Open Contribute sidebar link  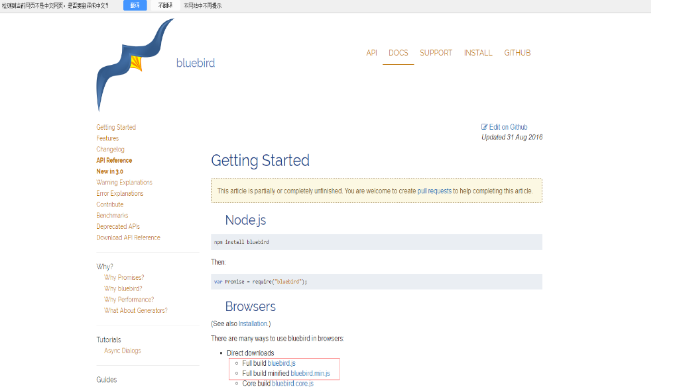click(x=109, y=204)
